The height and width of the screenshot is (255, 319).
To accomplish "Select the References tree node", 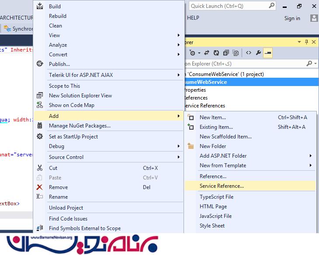I will click(196, 98).
